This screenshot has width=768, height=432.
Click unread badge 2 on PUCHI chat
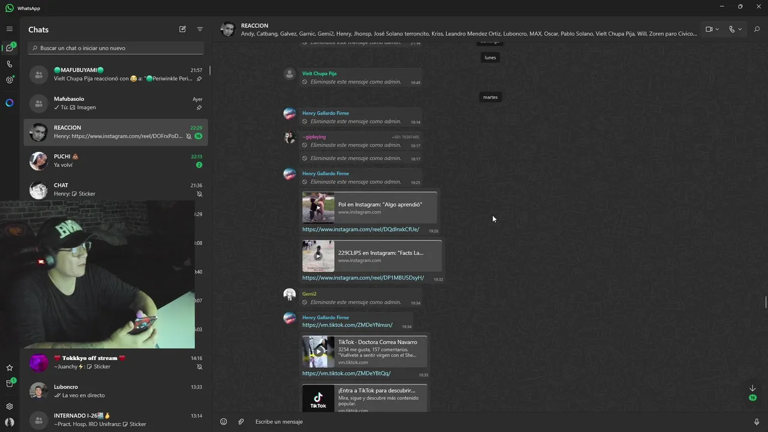pyautogui.click(x=199, y=165)
